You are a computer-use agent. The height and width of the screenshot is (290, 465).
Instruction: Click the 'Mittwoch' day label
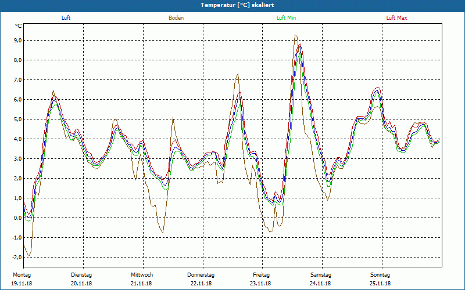142,275
